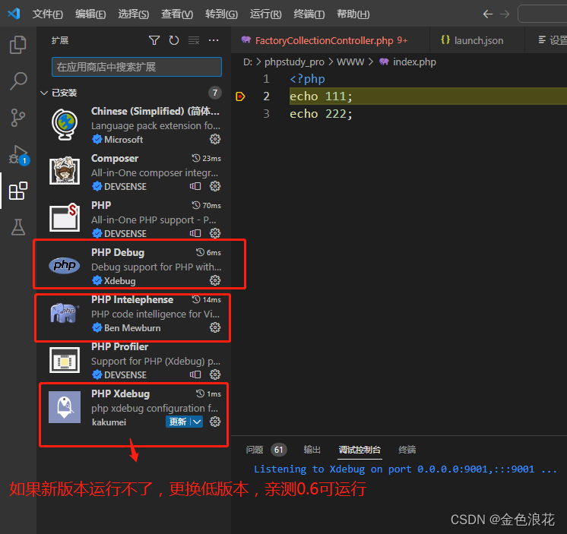Click phpstudy_pro in the breadcrumb
Screen dimensions: 567x534
pyautogui.click(x=294, y=62)
